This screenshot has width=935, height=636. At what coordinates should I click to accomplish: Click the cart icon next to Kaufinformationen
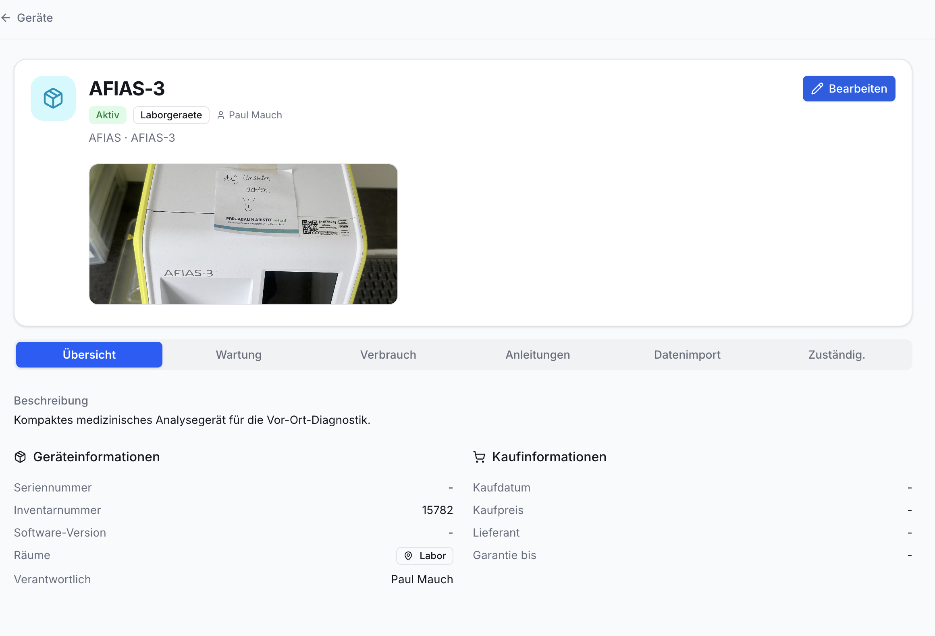click(x=479, y=457)
